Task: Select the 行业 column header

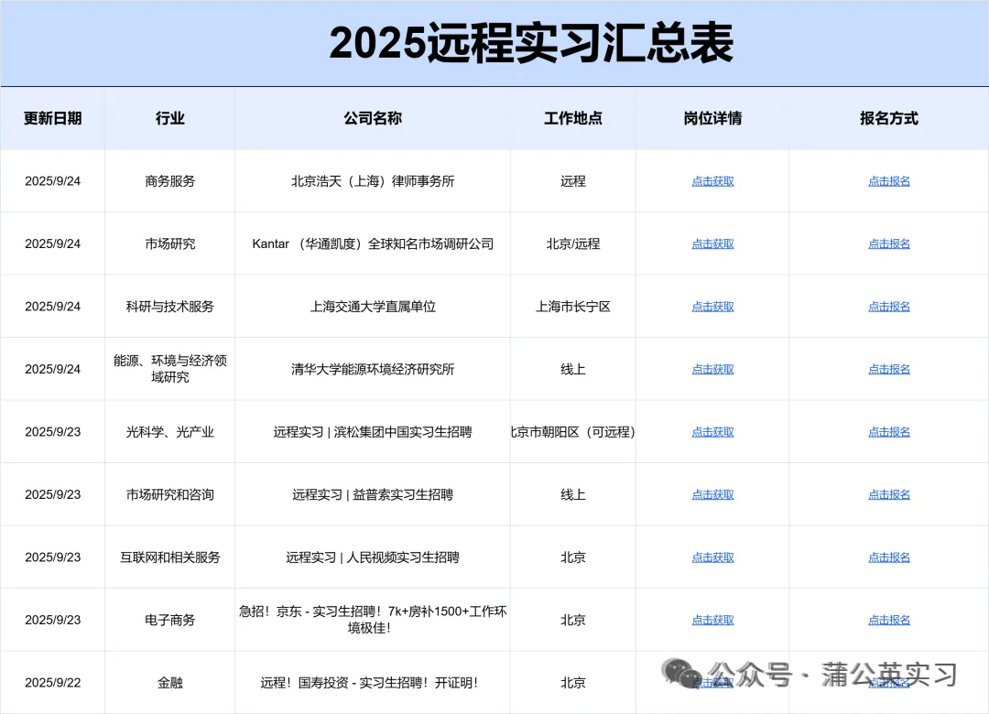Action: (x=170, y=119)
